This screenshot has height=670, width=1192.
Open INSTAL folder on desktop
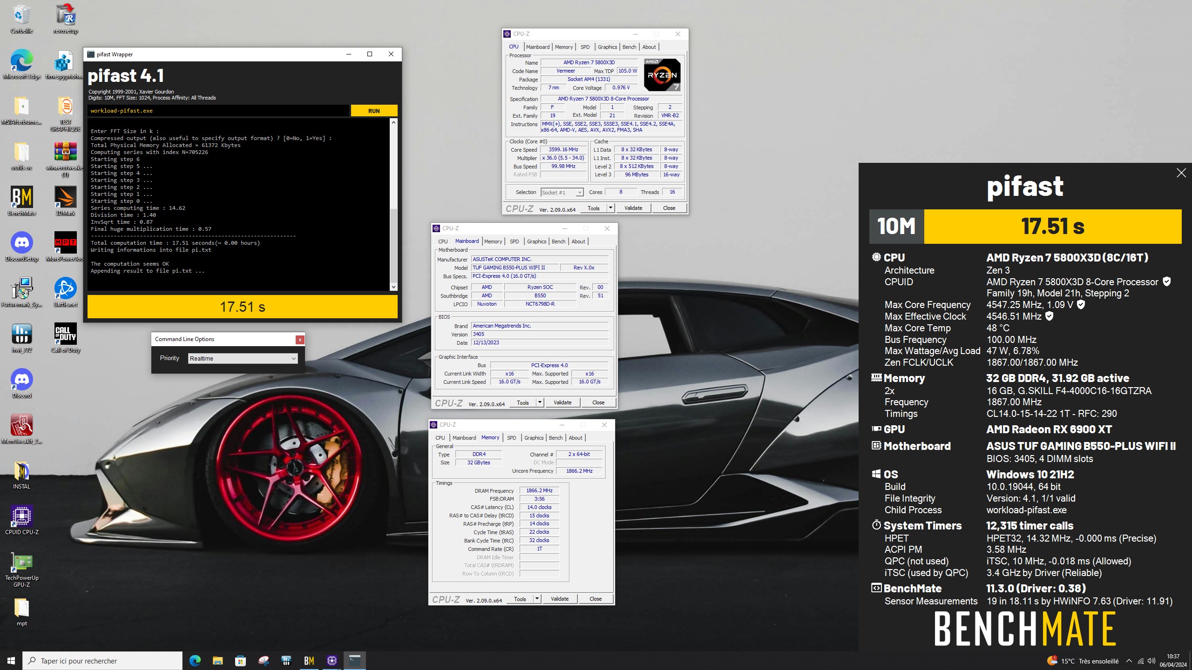[x=21, y=475]
